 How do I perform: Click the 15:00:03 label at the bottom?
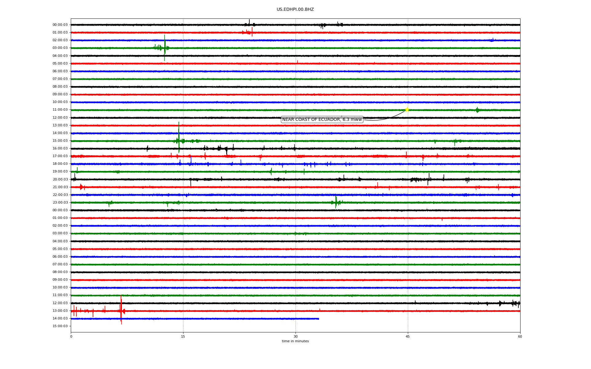point(60,326)
